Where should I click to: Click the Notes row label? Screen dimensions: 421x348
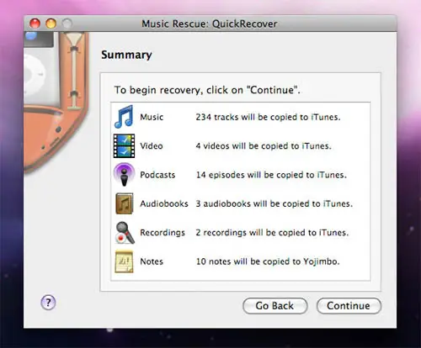tap(152, 261)
